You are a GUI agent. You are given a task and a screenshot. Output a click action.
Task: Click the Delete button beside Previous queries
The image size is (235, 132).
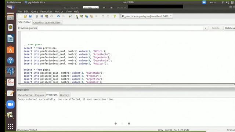(216, 28)
